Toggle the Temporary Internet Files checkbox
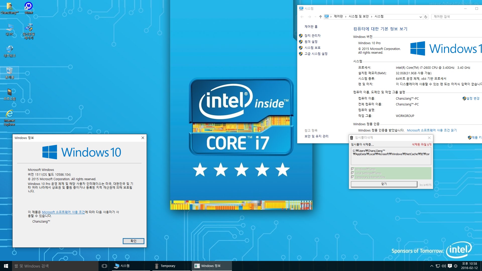The image size is (482, 271). tap(352, 177)
